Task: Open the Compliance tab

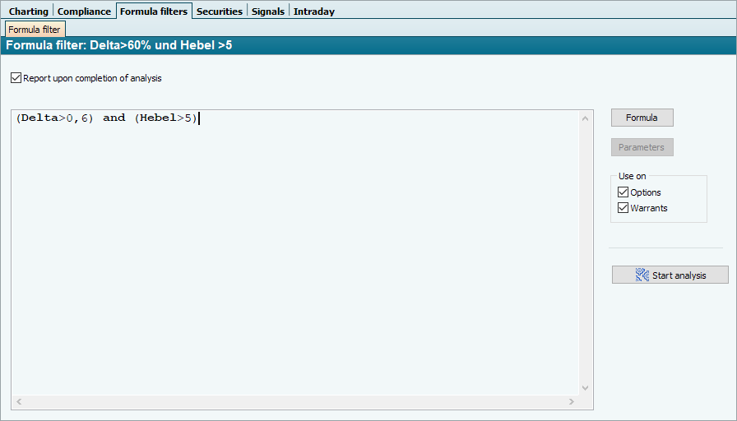Action: [x=84, y=12]
